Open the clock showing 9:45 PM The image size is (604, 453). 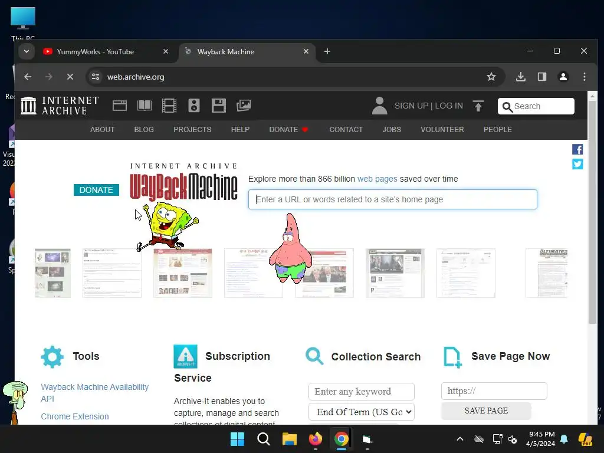coord(541,439)
